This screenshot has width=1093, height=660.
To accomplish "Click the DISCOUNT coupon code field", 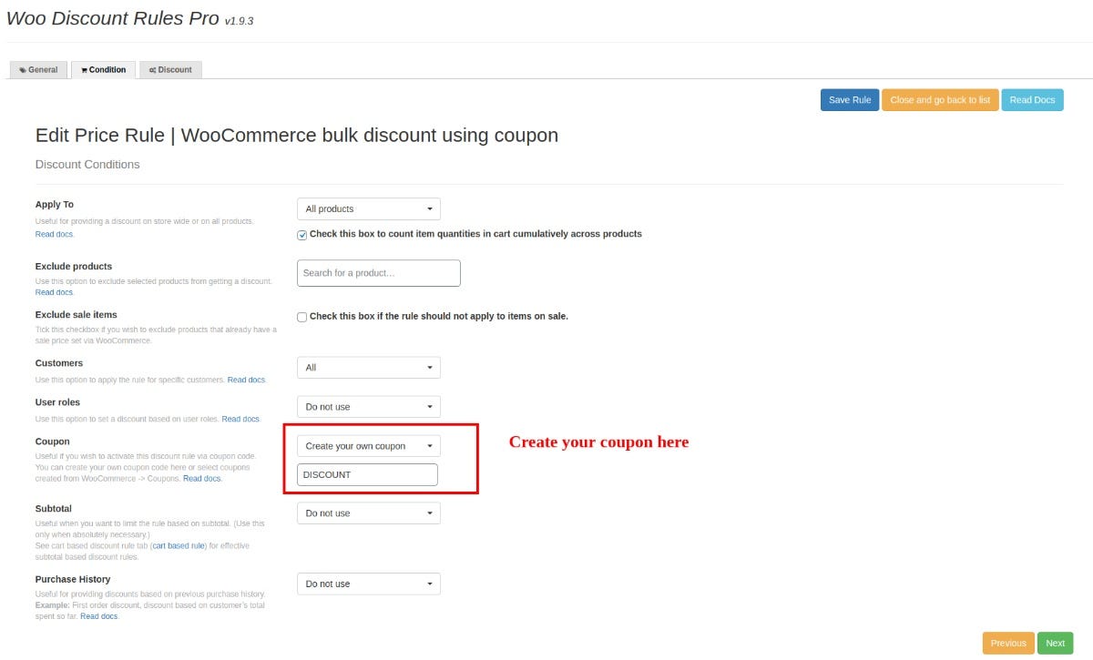I will pos(368,474).
